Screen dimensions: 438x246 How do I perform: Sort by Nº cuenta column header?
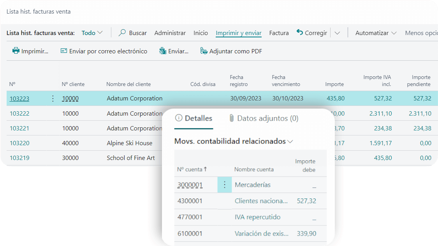tap(192, 169)
